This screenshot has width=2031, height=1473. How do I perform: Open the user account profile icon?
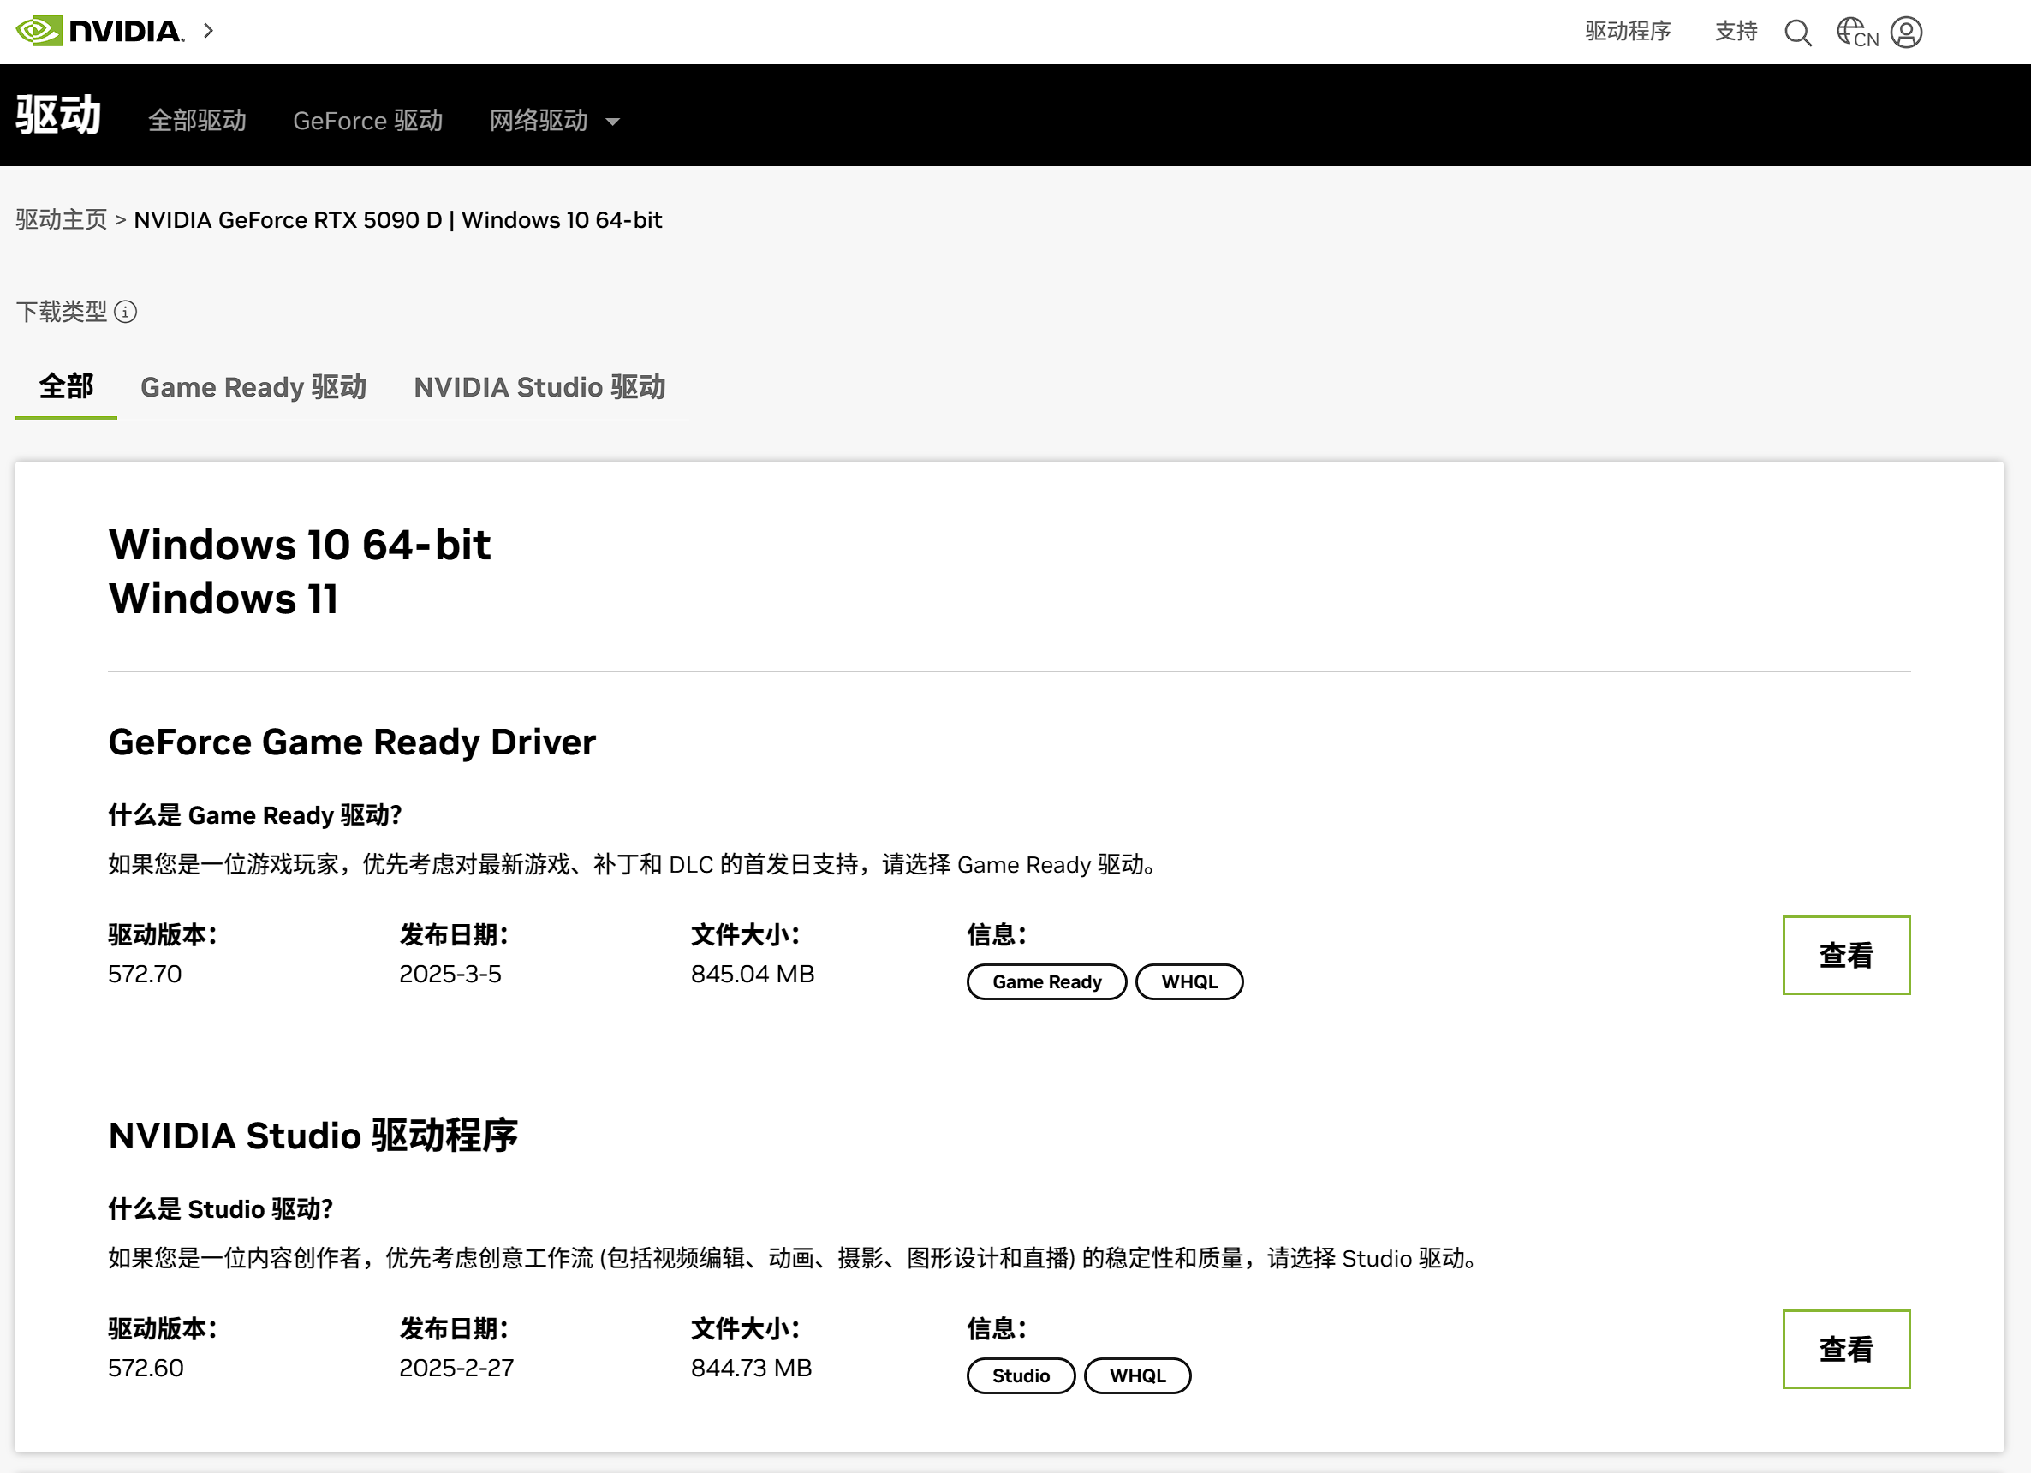[x=1907, y=33]
